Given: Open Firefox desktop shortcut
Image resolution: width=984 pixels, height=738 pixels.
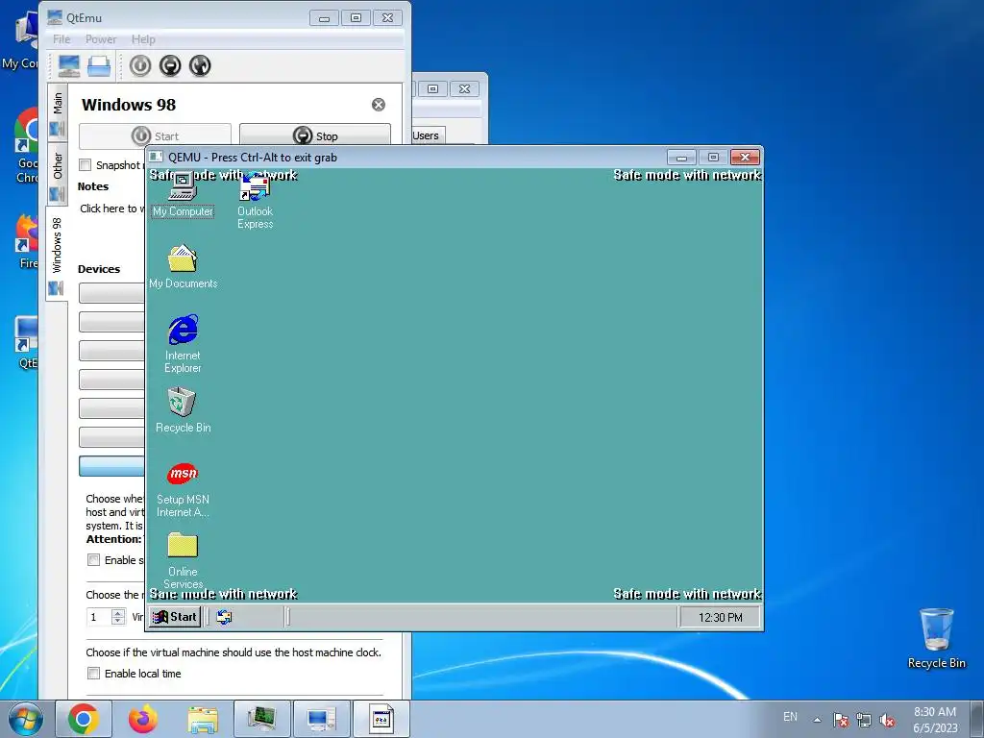Looking at the screenshot, I should [27, 241].
